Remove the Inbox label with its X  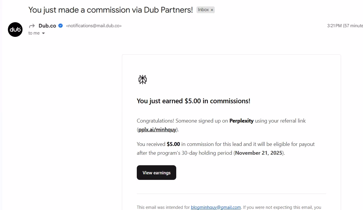[212, 10]
